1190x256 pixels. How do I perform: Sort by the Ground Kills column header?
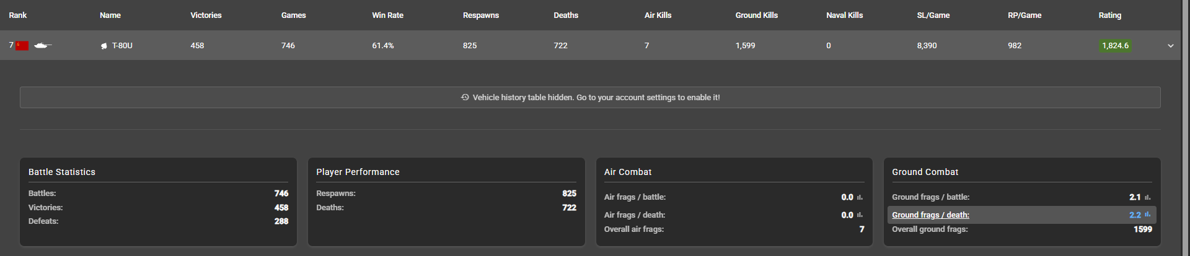click(756, 15)
